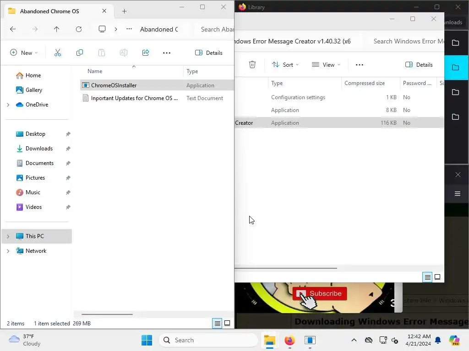Screen dimensions: 469x351
Task: Open the breadcrumb ellipsis in the address bar
Action: click(129, 29)
